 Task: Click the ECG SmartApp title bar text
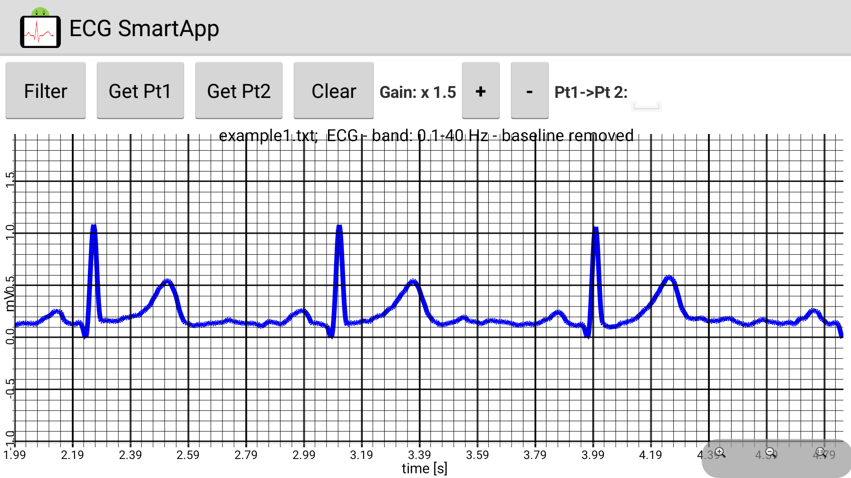point(144,29)
